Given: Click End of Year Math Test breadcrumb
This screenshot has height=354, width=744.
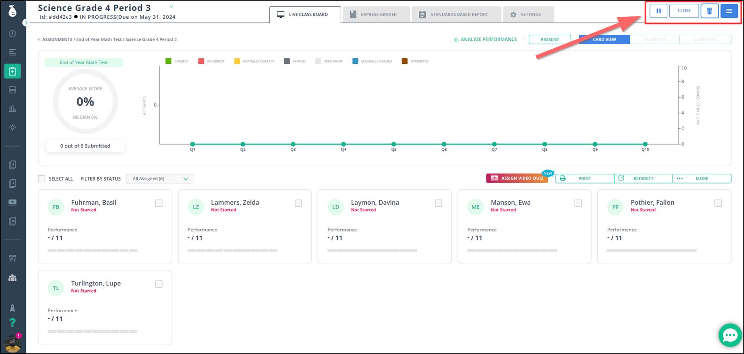Looking at the screenshot, I should 99,39.
